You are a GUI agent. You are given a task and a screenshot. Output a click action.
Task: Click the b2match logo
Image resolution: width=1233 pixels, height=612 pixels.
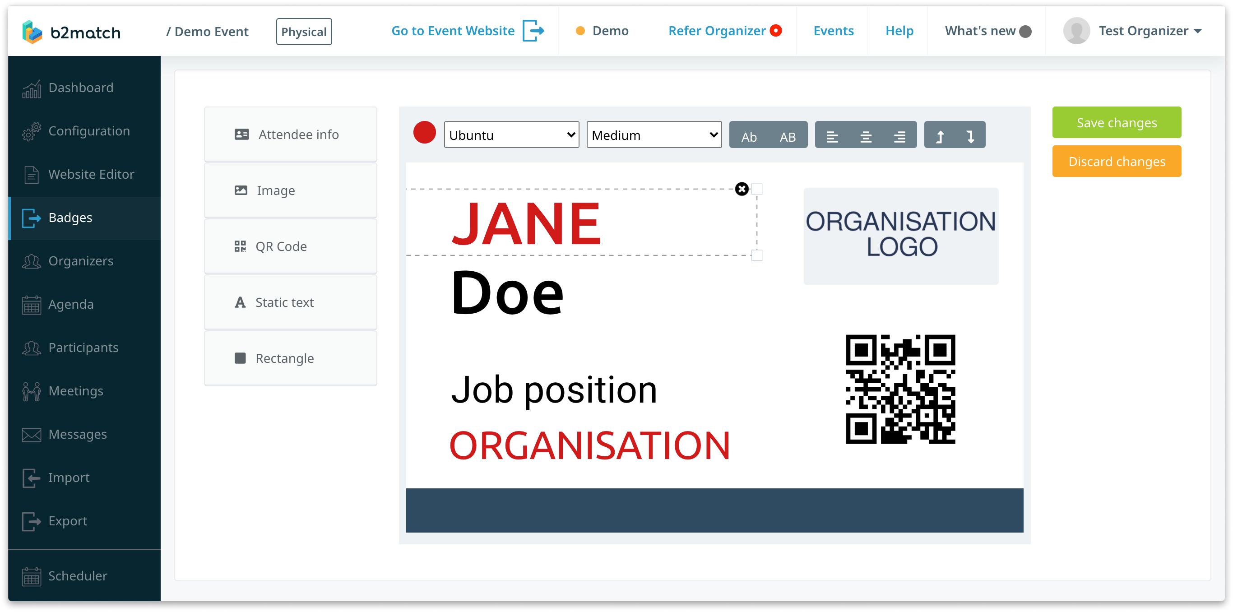click(71, 32)
